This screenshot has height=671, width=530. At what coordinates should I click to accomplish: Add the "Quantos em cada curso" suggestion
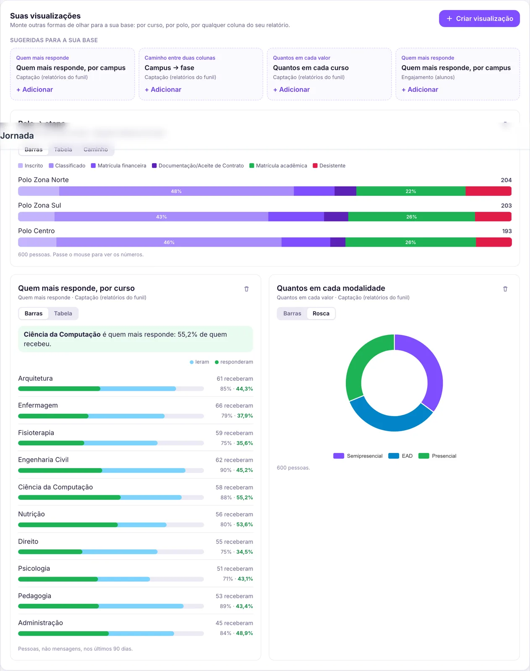click(x=291, y=89)
